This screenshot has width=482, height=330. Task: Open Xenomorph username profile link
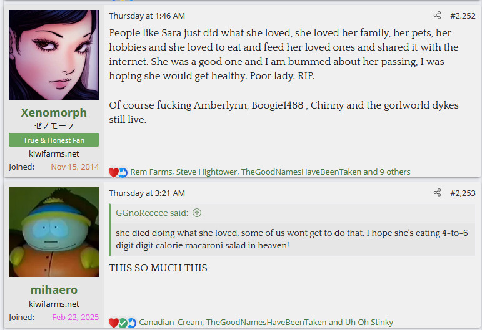54,112
